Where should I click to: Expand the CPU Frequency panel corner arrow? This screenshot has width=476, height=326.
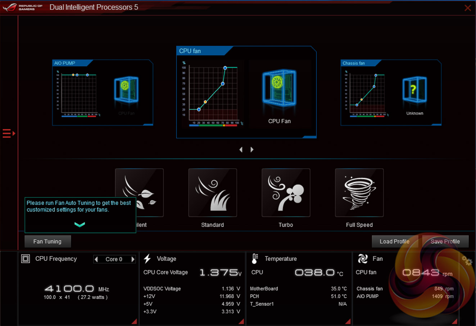[x=134, y=321]
